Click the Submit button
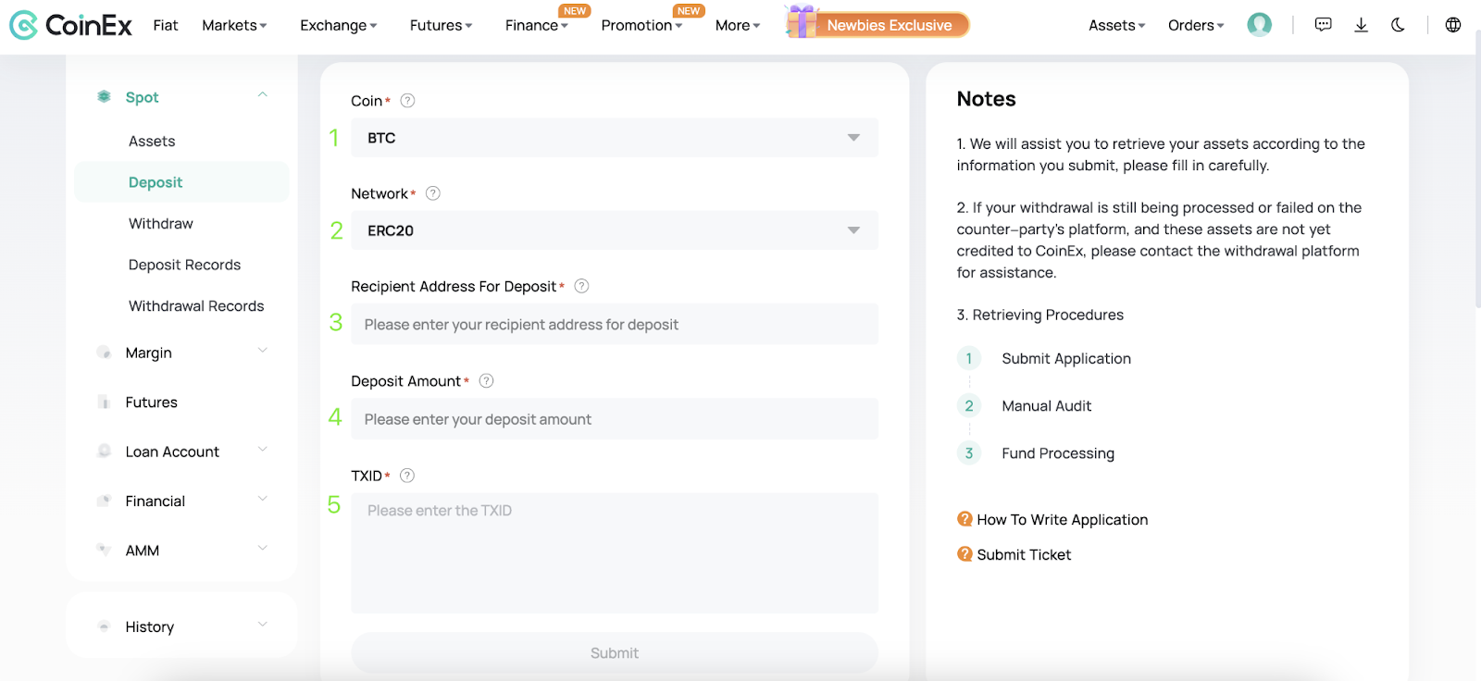 pos(615,653)
